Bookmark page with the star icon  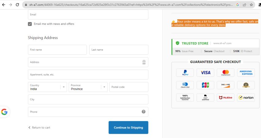pos(251,5)
